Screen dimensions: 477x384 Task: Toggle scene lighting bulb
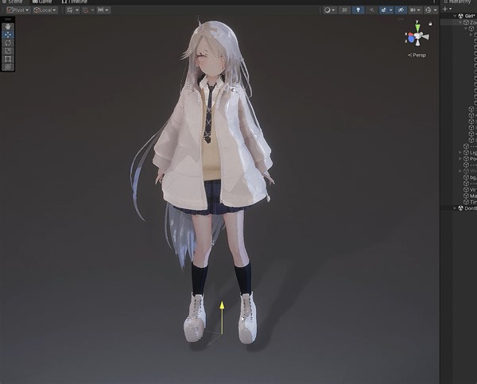[358, 10]
